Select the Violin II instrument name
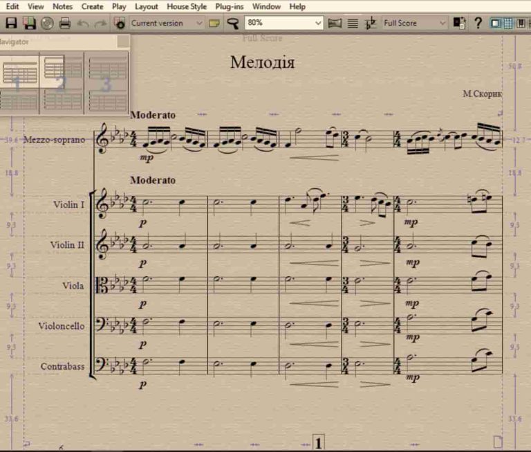The image size is (531, 452). [67, 245]
